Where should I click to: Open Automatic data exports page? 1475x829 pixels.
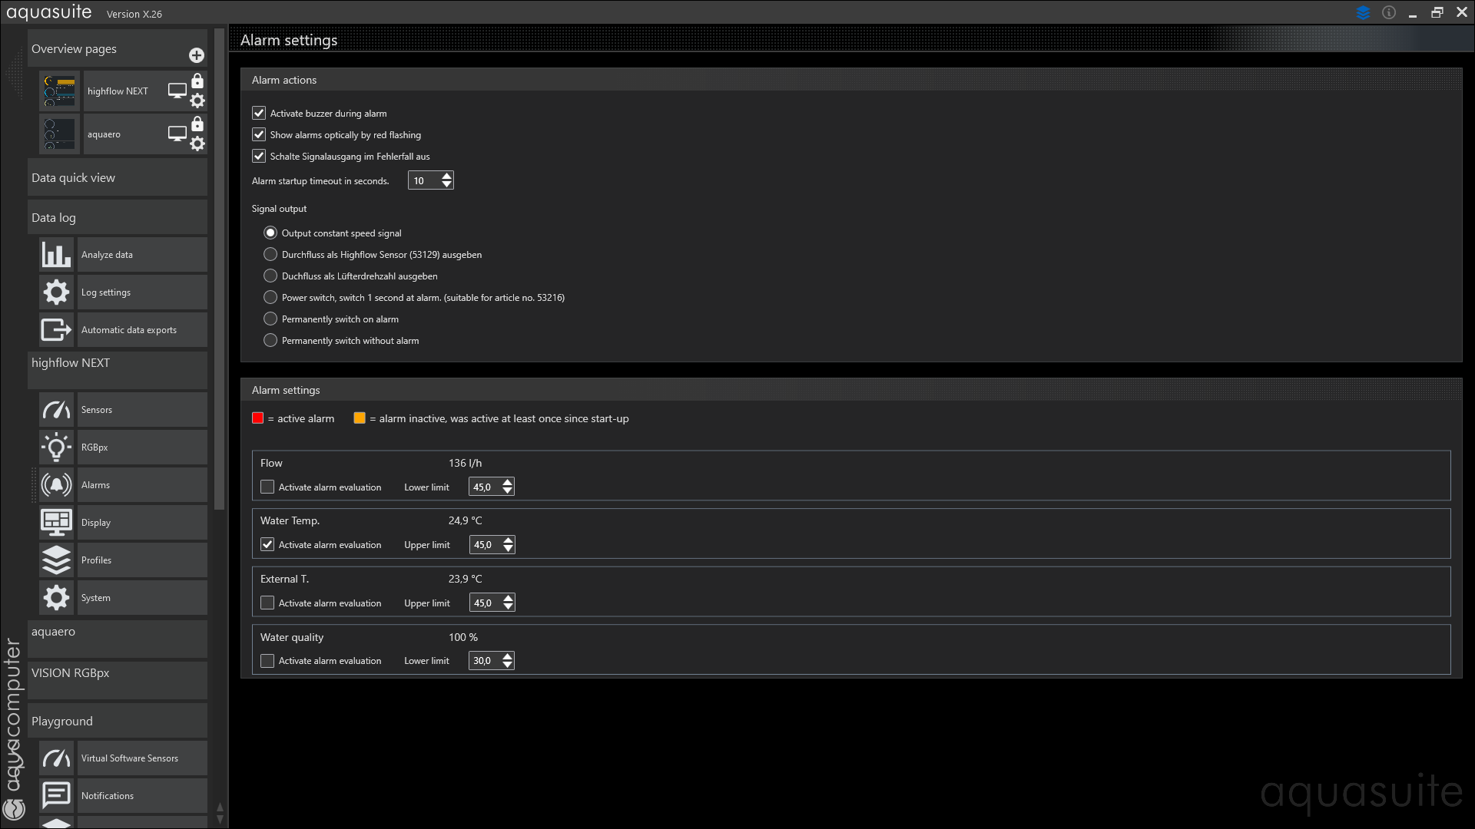[x=142, y=329]
